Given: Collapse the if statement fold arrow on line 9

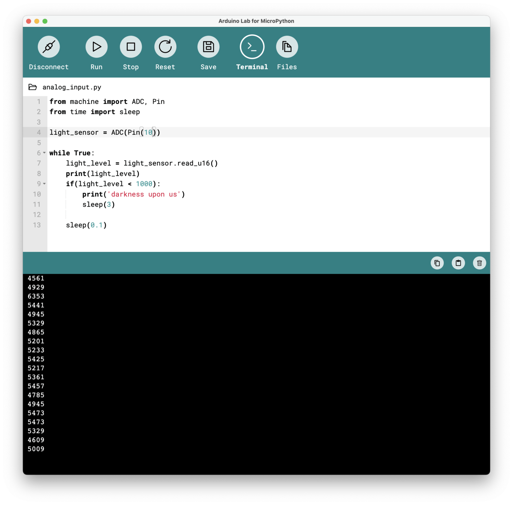Looking at the screenshot, I should [x=44, y=184].
